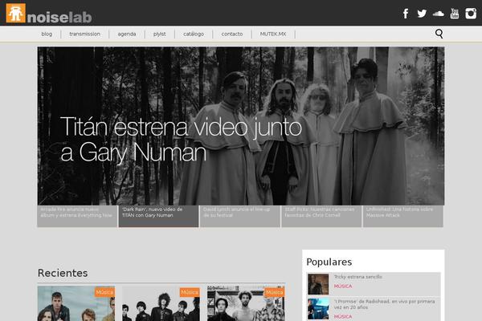The image size is (482, 321).
Task: Click the Música tag on third Recientes card
Action: [x=275, y=292]
